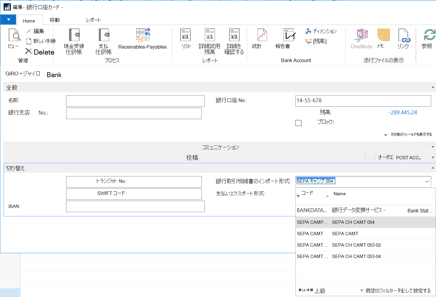Click the Delete X icon
The width and height of the screenshot is (436, 297).
point(29,51)
